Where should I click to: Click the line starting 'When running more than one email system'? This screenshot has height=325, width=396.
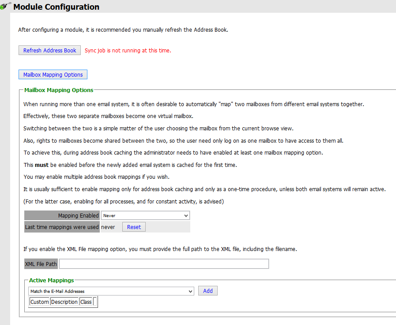tap(194, 104)
